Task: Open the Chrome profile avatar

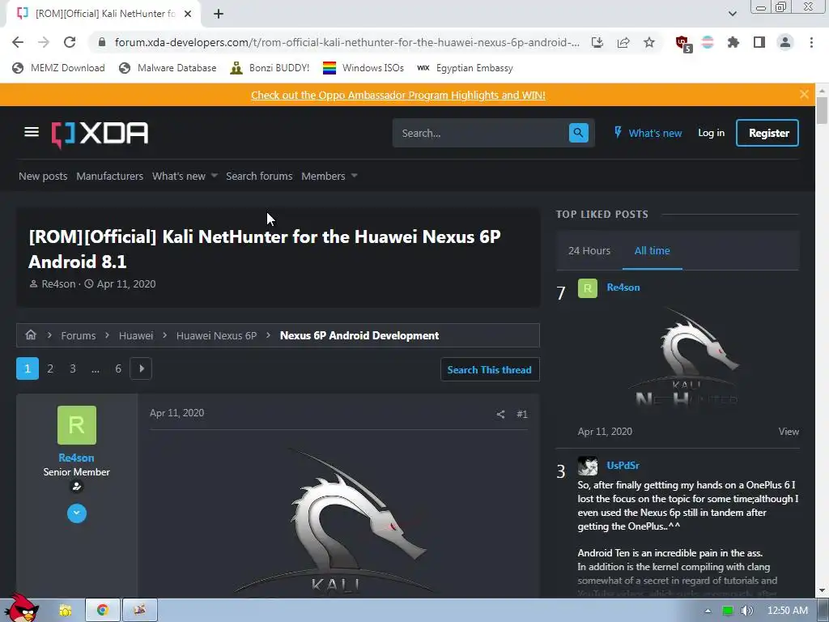Action: [x=785, y=42]
